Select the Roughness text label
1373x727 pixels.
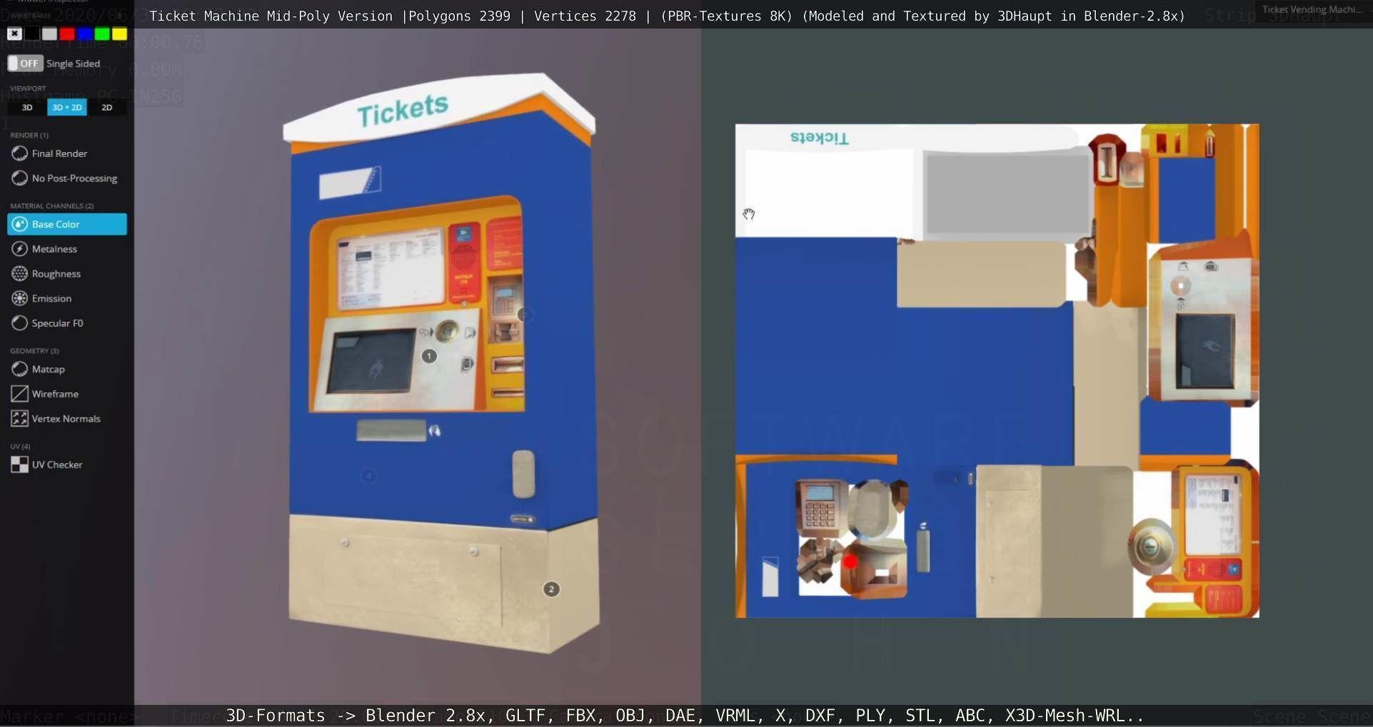tap(56, 274)
